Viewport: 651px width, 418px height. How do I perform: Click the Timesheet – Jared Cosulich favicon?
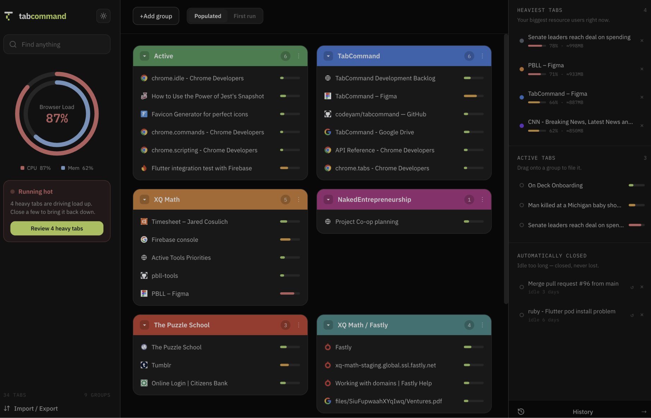[x=144, y=221]
